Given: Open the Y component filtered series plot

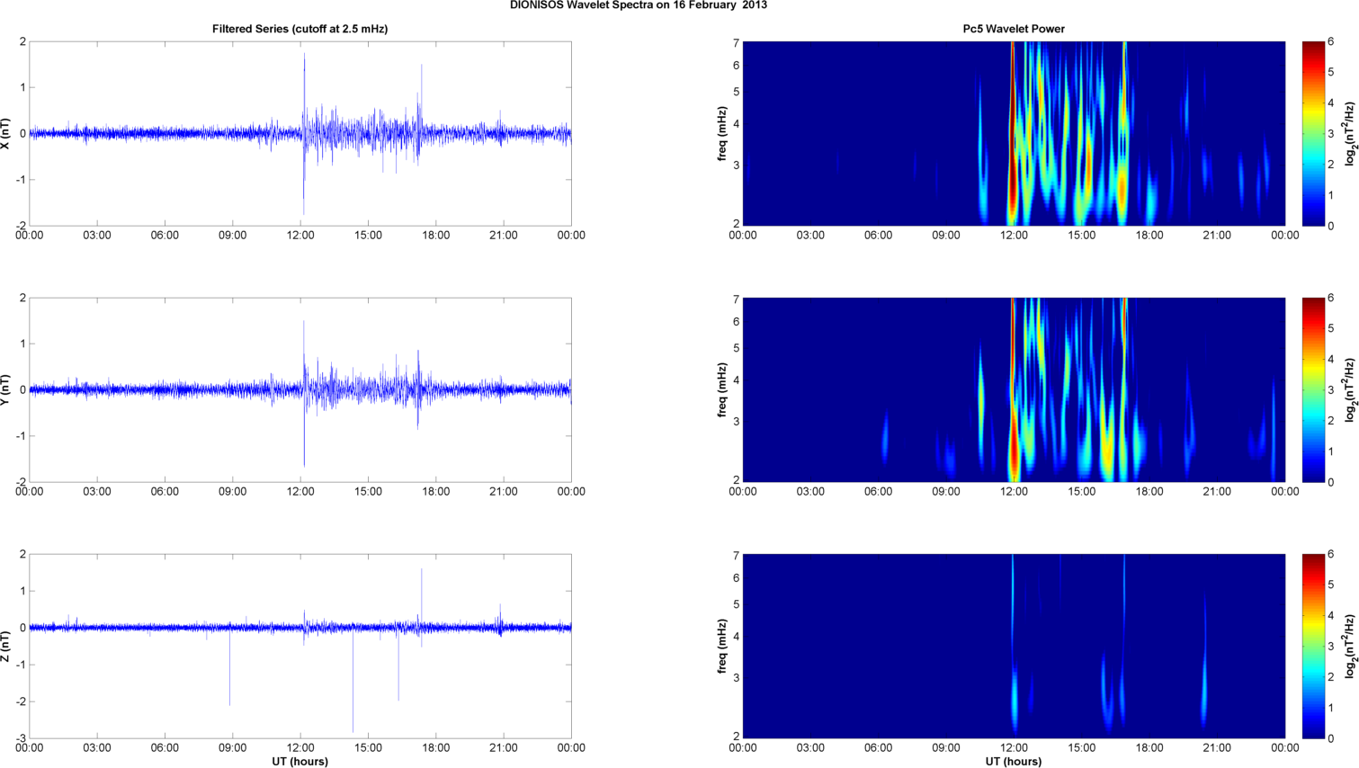Looking at the screenshot, I should pyautogui.click(x=300, y=389).
